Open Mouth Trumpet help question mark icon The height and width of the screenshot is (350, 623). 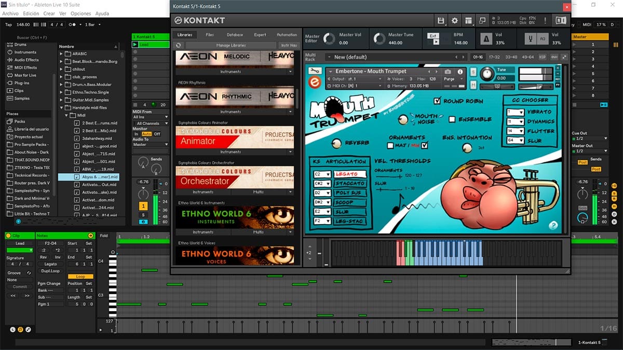point(553,225)
